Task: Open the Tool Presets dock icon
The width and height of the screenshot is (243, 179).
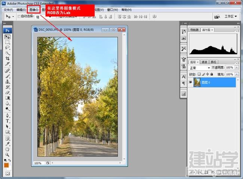Action: pyautogui.click(x=184, y=49)
